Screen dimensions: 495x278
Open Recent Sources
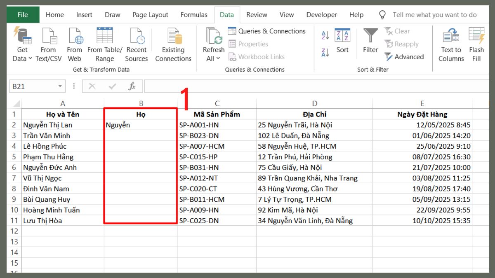[136, 43]
